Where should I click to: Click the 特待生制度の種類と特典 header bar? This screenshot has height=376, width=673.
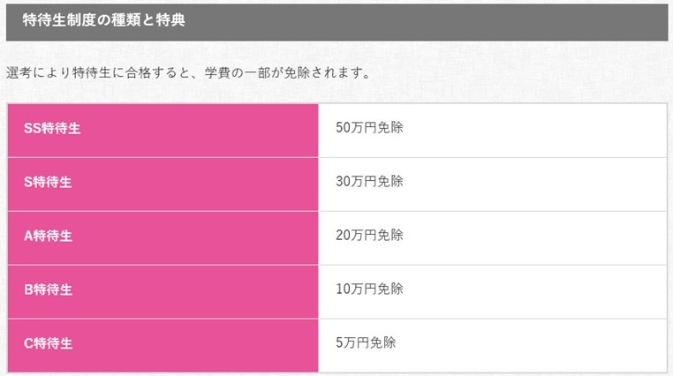(x=336, y=22)
